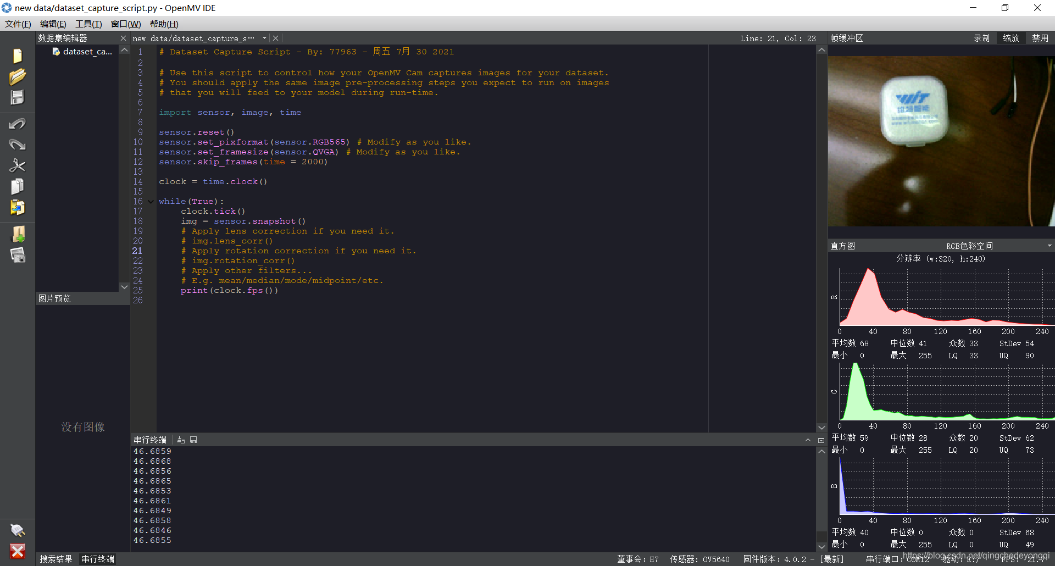Click the 禁用 disable button
The height and width of the screenshot is (566, 1055).
(x=1040, y=38)
